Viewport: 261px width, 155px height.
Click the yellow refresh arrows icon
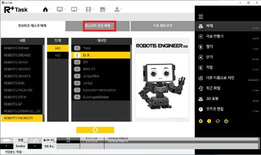tap(218, 121)
